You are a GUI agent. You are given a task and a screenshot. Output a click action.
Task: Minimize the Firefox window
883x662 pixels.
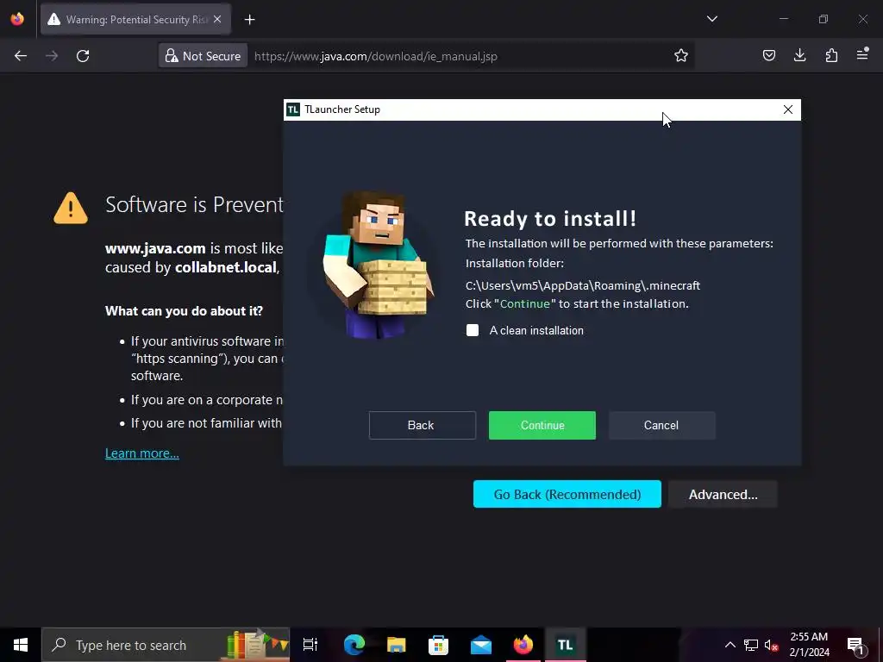pyautogui.click(x=783, y=19)
